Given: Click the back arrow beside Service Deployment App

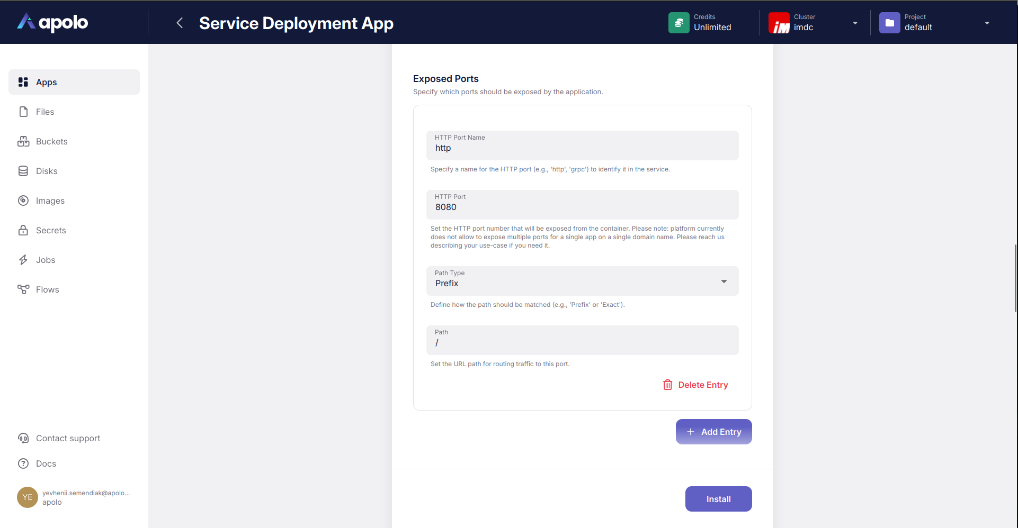Looking at the screenshot, I should (x=180, y=23).
